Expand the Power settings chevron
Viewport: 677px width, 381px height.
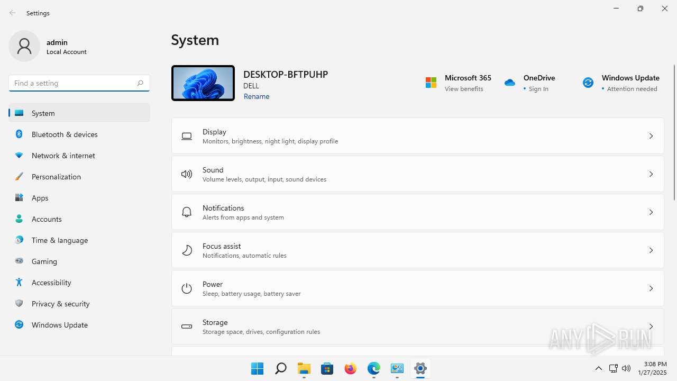click(651, 288)
